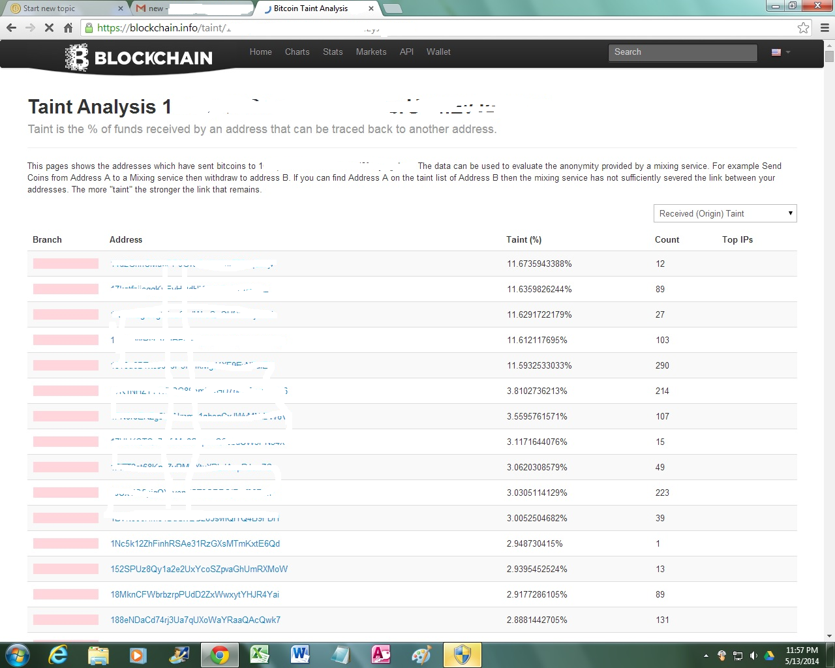Open the Home menu item

coord(261,52)
